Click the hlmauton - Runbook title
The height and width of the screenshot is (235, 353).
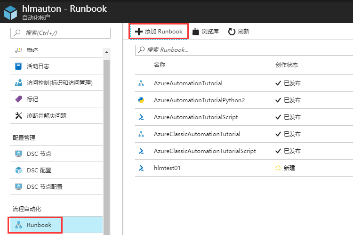[64, 9]
